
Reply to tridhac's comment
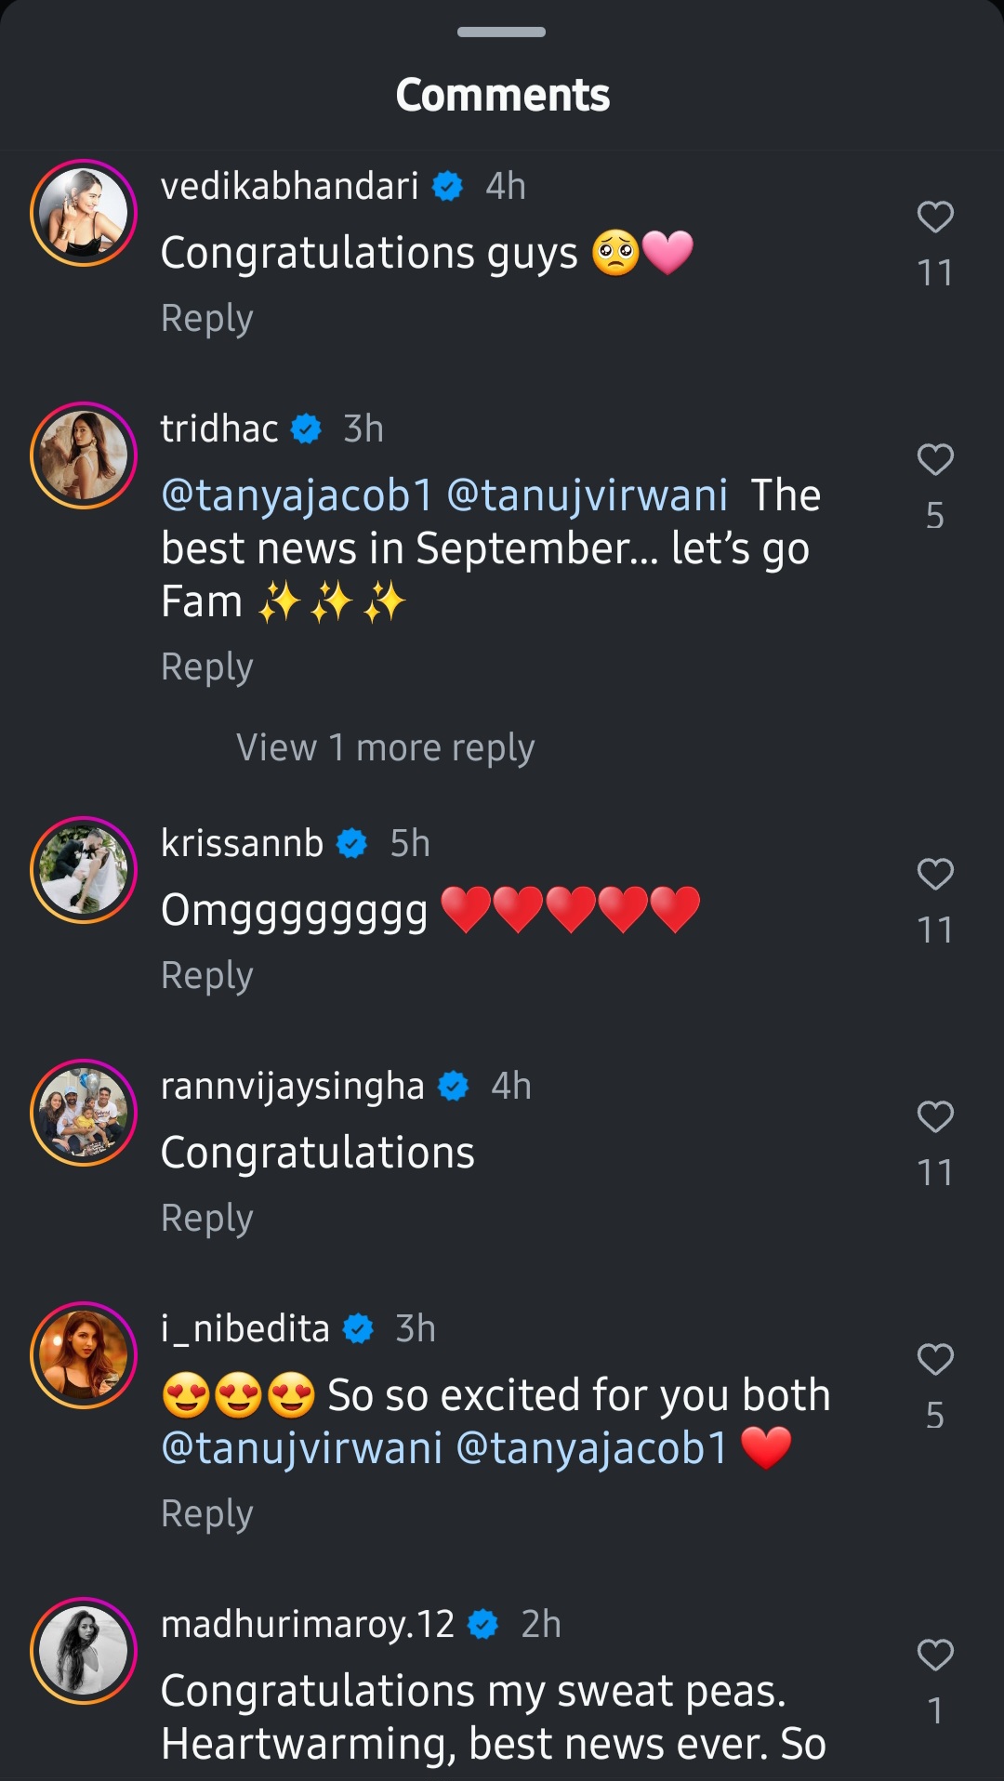(206, 666)
